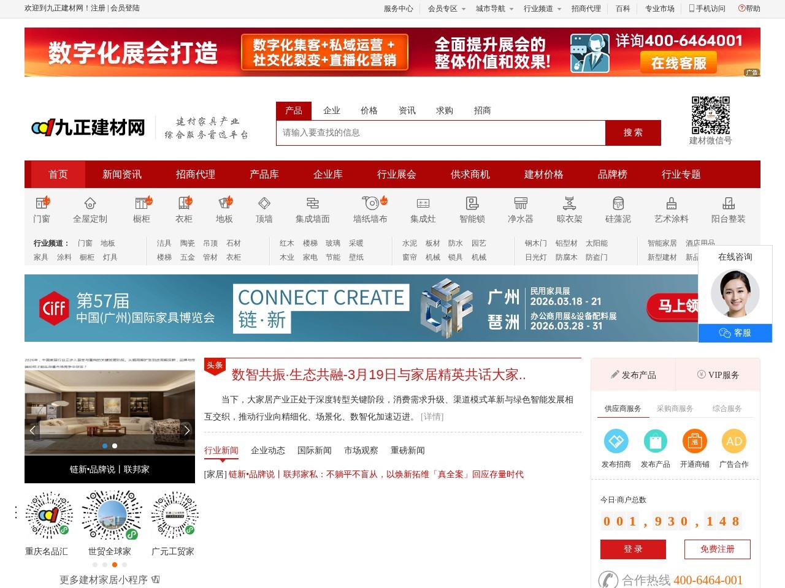Viewport: 785px width, 588px height.
Task: Select the 集成灶 stove icon
Action: (x=423, y=208)
